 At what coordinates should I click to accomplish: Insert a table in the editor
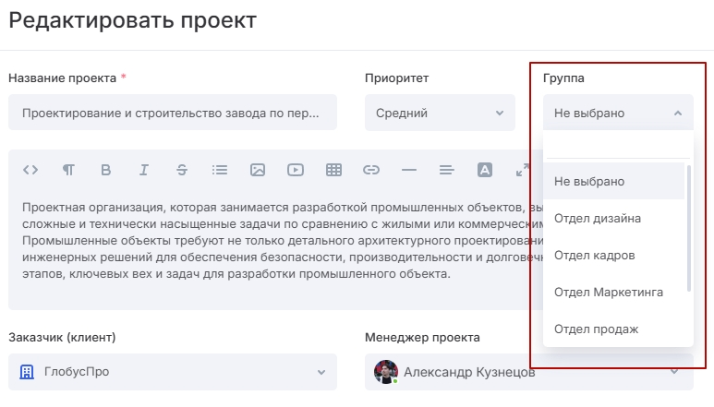coord(333,170)
